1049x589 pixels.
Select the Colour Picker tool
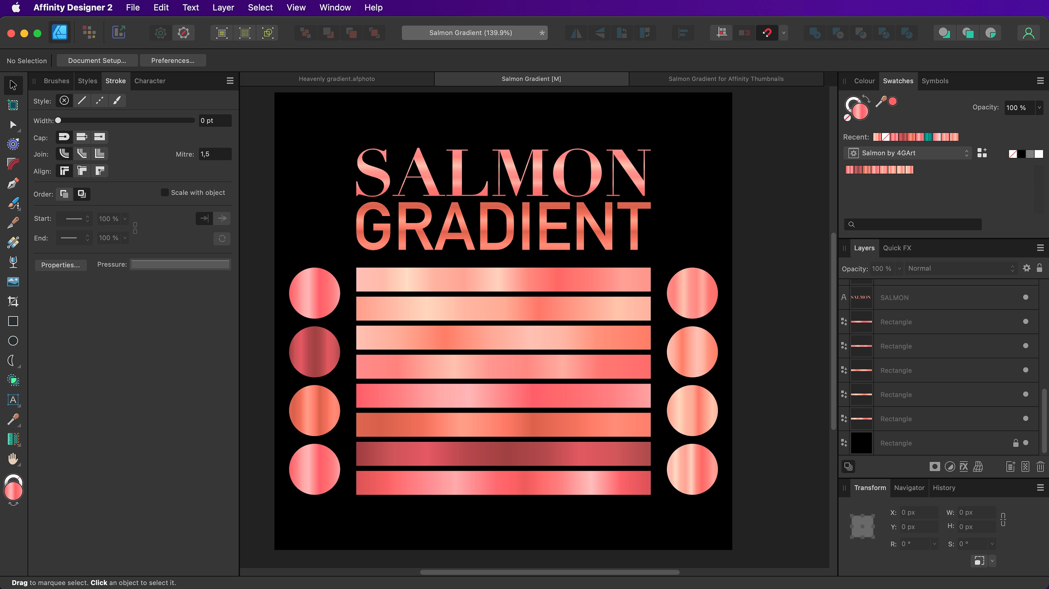pyautogui.click(x=13, y=419)
